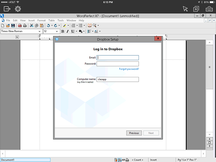The image size is (216, 162).
Task: Click the Computer name field
Action: click(x=118, y=79)
